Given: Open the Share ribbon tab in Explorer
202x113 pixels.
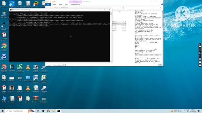Looking at the screenshot, I should (x=60, y=4).
